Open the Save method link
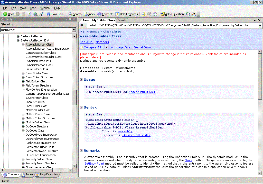The width and height of the screenshot is (263, 184). coord(189,160)
